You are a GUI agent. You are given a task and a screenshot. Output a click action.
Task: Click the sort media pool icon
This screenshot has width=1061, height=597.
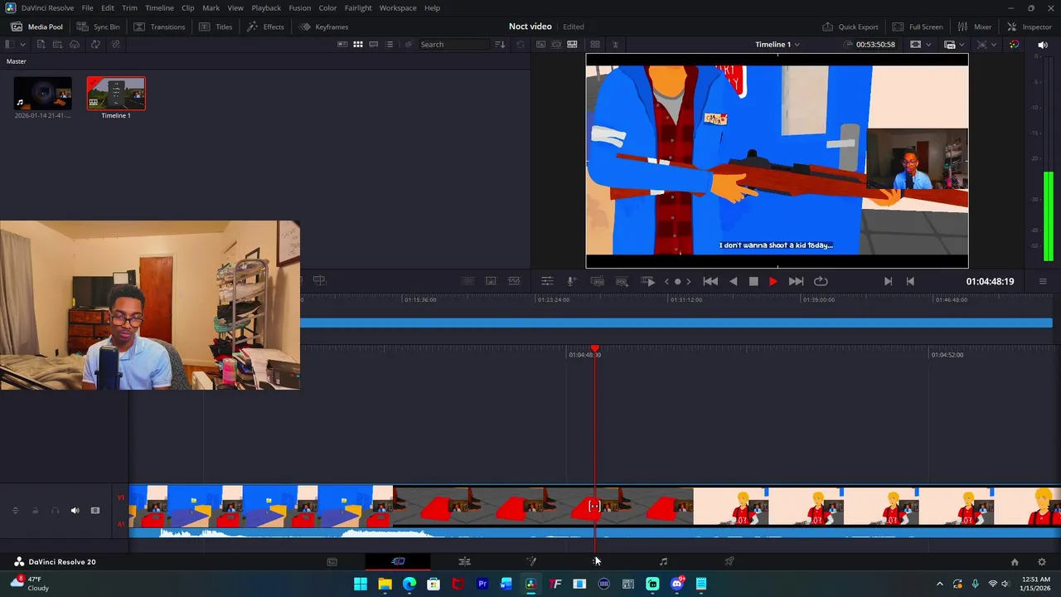pyautogui.click(x=500, y=44)
